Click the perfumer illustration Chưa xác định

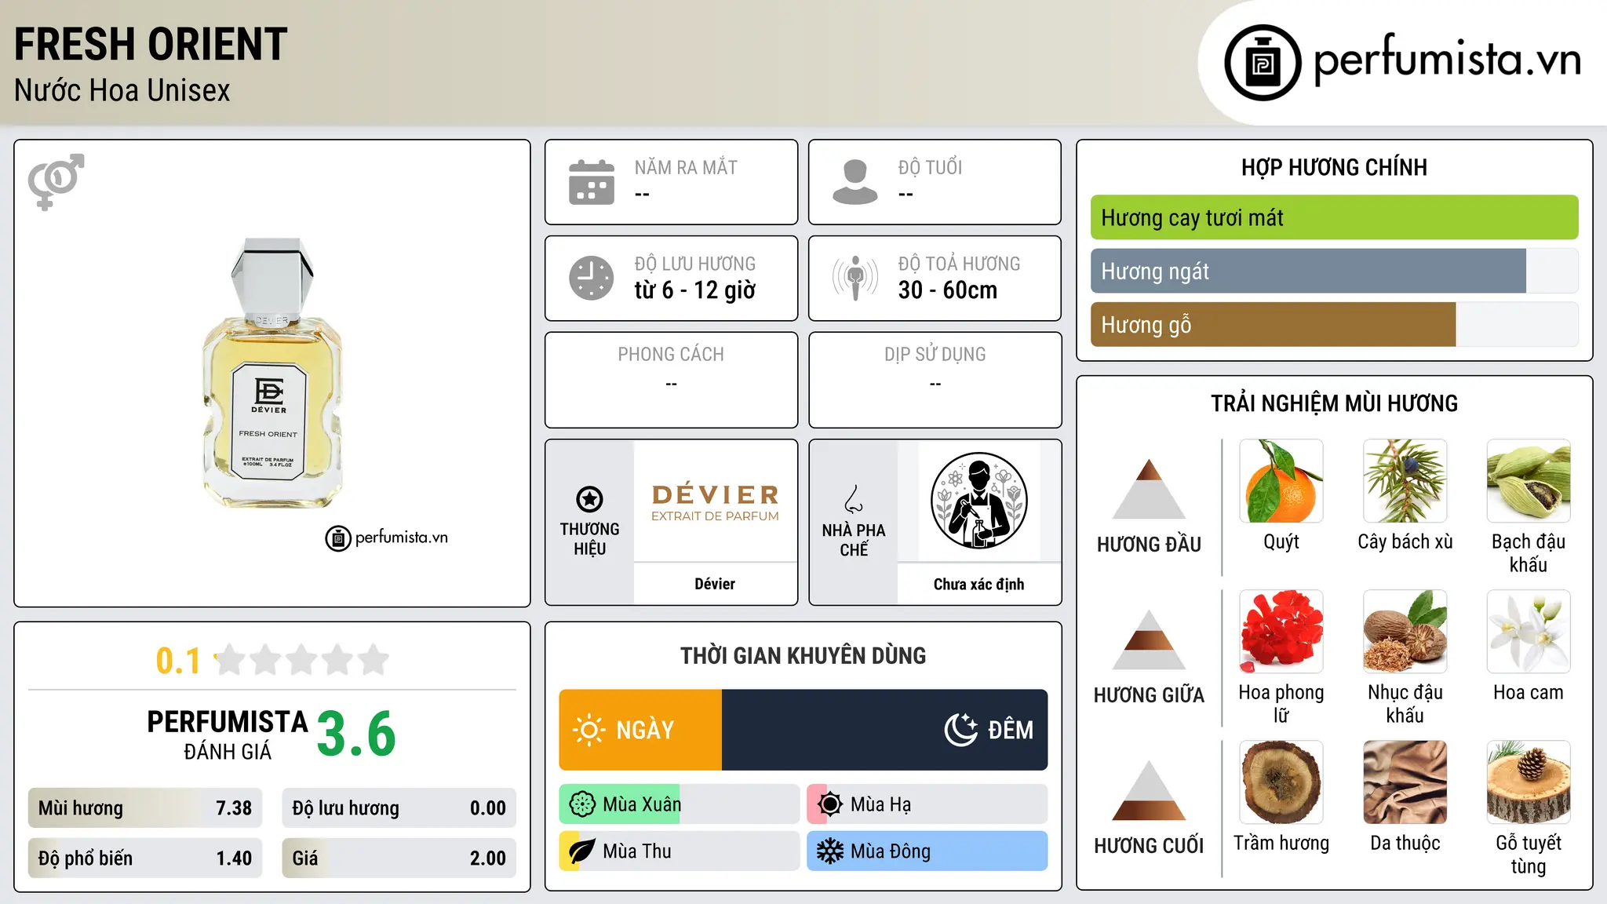(x=978, y=501)
